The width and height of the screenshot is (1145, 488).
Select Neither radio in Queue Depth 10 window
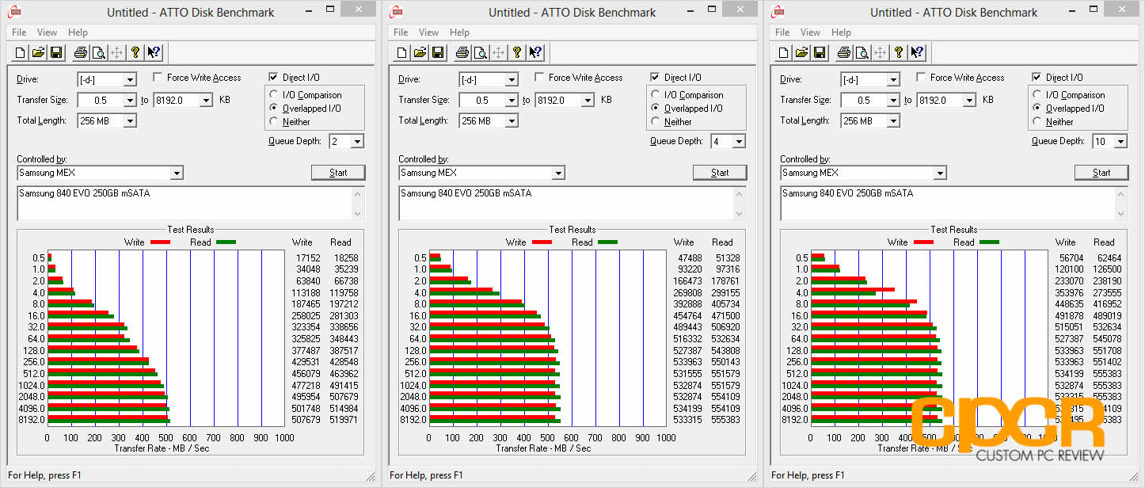click(1037, 122)
